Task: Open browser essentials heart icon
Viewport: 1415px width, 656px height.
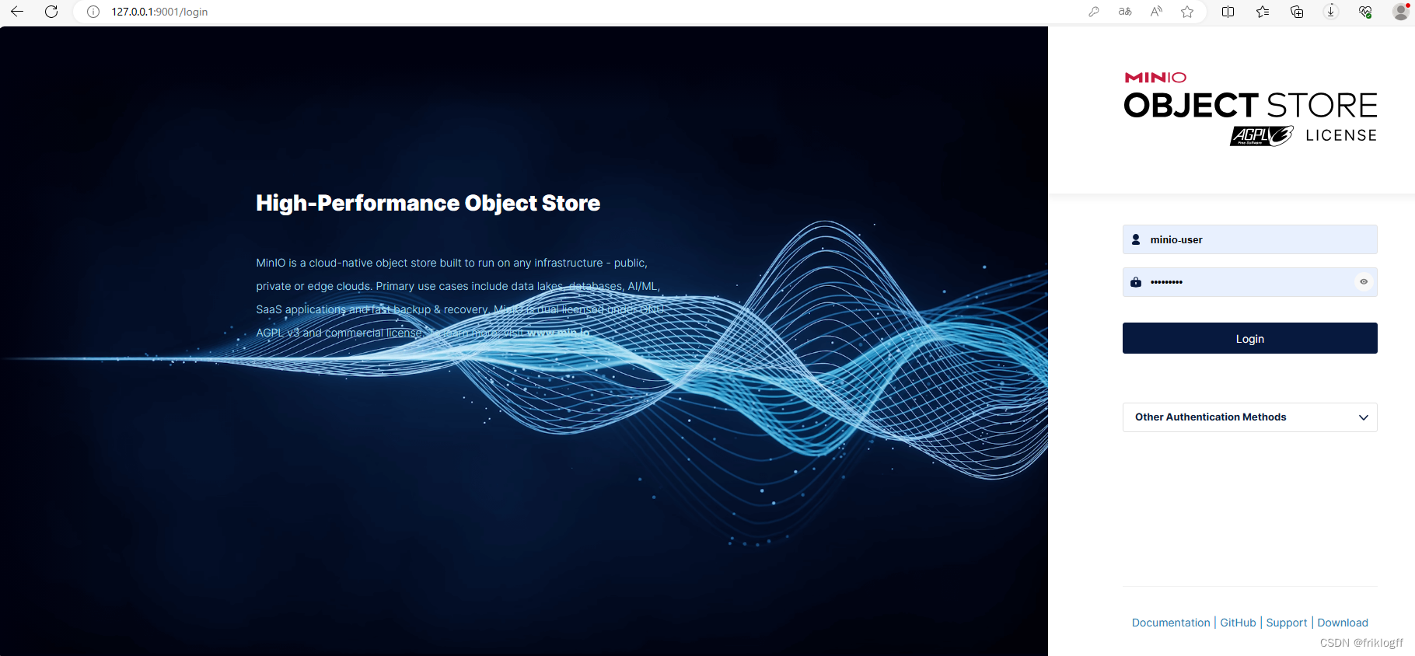Action: click(x=1365, y=12)
